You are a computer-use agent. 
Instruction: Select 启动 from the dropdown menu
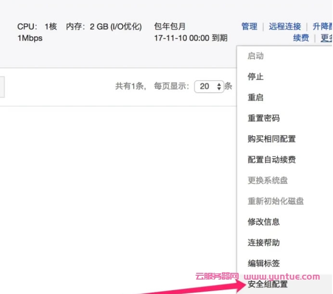tap(256, 56)
